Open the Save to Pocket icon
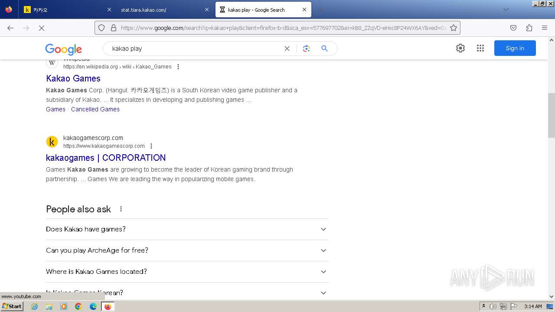 (x=513, y=28)
